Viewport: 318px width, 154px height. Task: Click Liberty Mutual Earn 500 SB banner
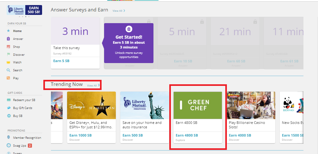pos(24,10)
